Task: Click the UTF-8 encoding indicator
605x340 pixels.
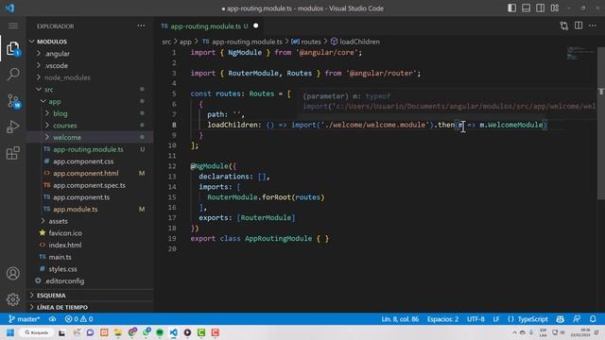Action: tap(475, 319)
